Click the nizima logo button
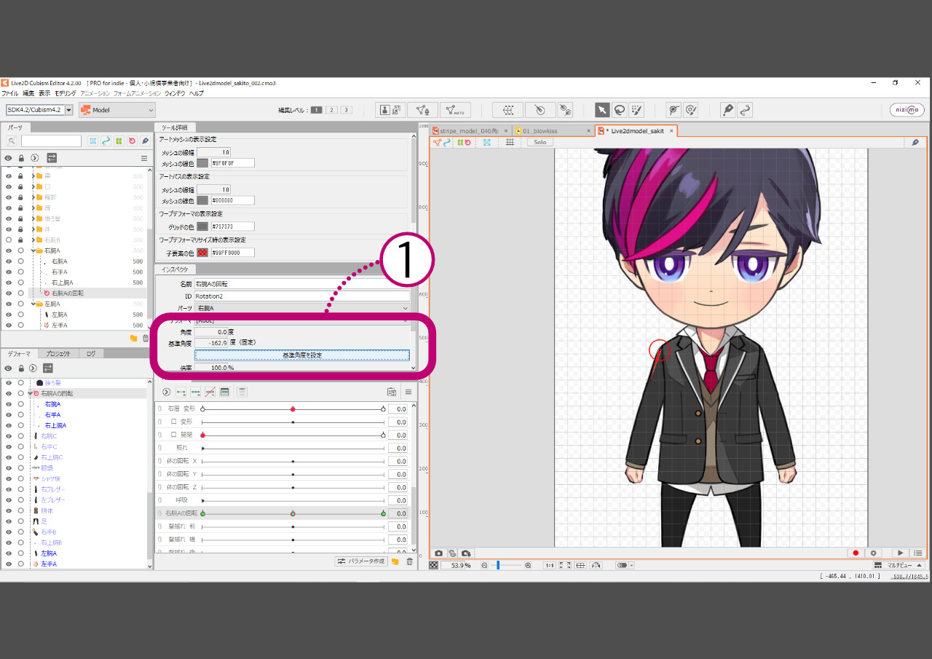Image resolution: width=932 pixels, height=659 pixels. 907,110
